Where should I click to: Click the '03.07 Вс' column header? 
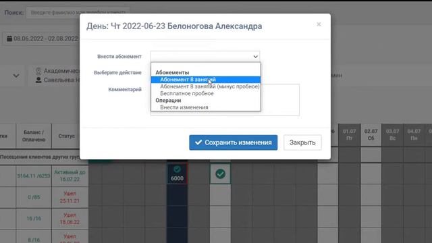coord(392,135)
